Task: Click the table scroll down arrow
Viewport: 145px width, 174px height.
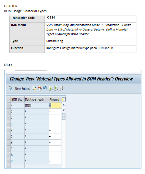Action: pos(64,110)
